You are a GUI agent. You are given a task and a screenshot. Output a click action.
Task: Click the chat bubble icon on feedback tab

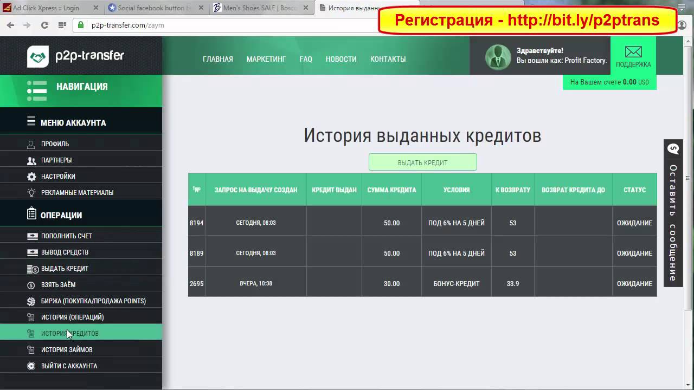(x=673, y=148)
